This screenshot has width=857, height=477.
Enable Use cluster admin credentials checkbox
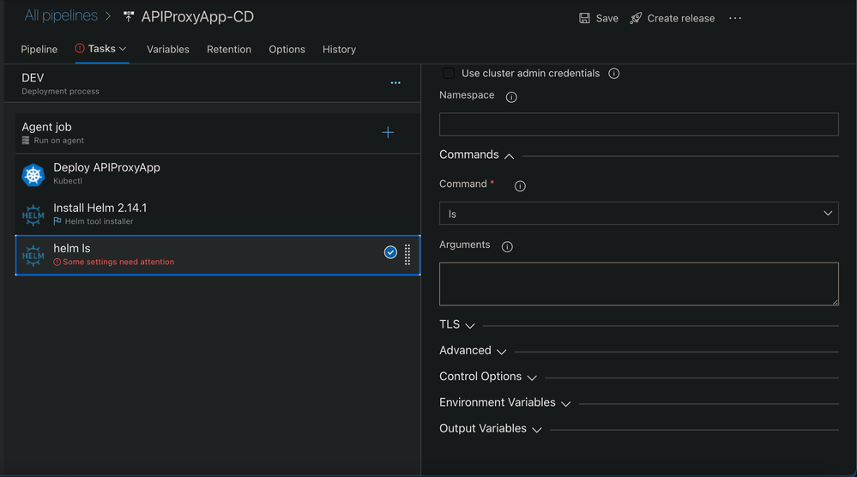[x=448, y=73]
